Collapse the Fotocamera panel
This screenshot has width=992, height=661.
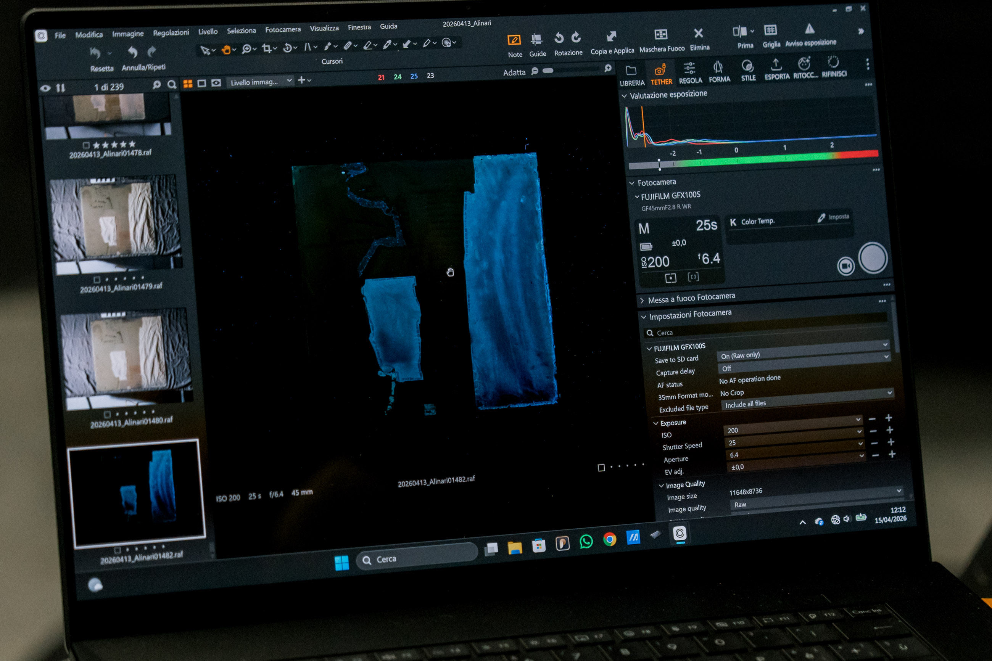[x=632, y=183]
